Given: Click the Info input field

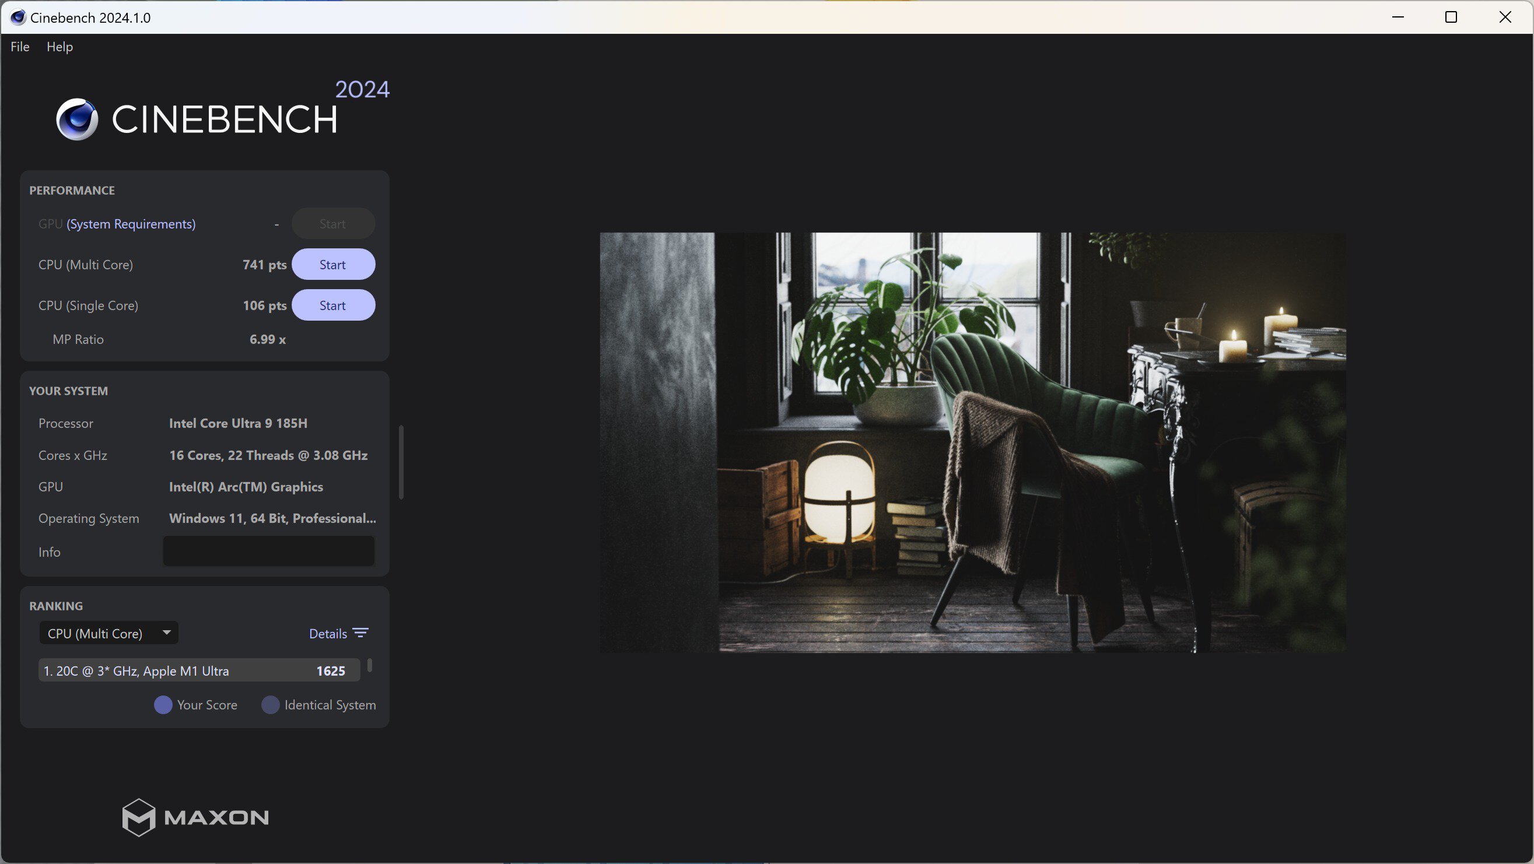Looking at the screenshot, I should (269, 551).
